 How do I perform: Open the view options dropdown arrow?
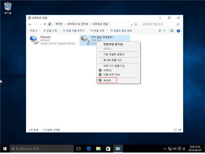pyautogui.click(x=165, y=31)
